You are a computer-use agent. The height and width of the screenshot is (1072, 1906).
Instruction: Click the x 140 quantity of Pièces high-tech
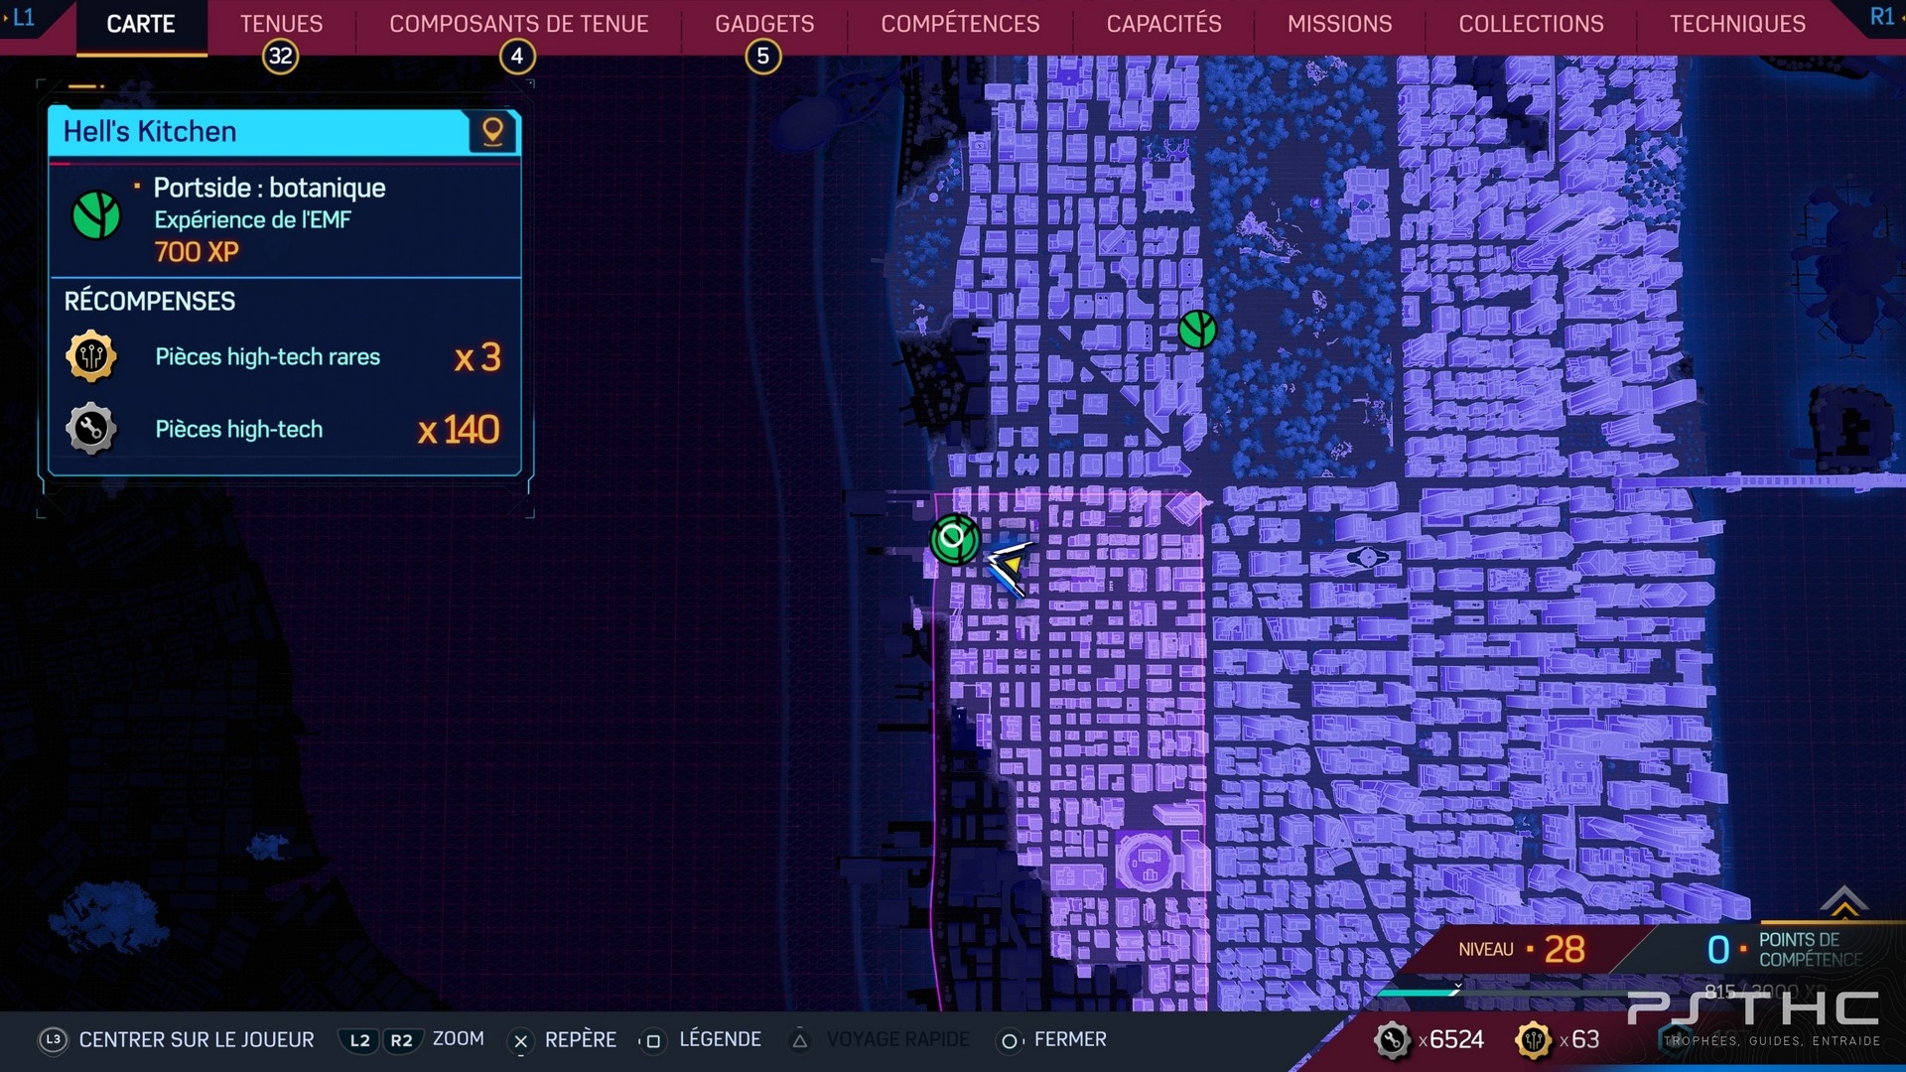(459, 430)
